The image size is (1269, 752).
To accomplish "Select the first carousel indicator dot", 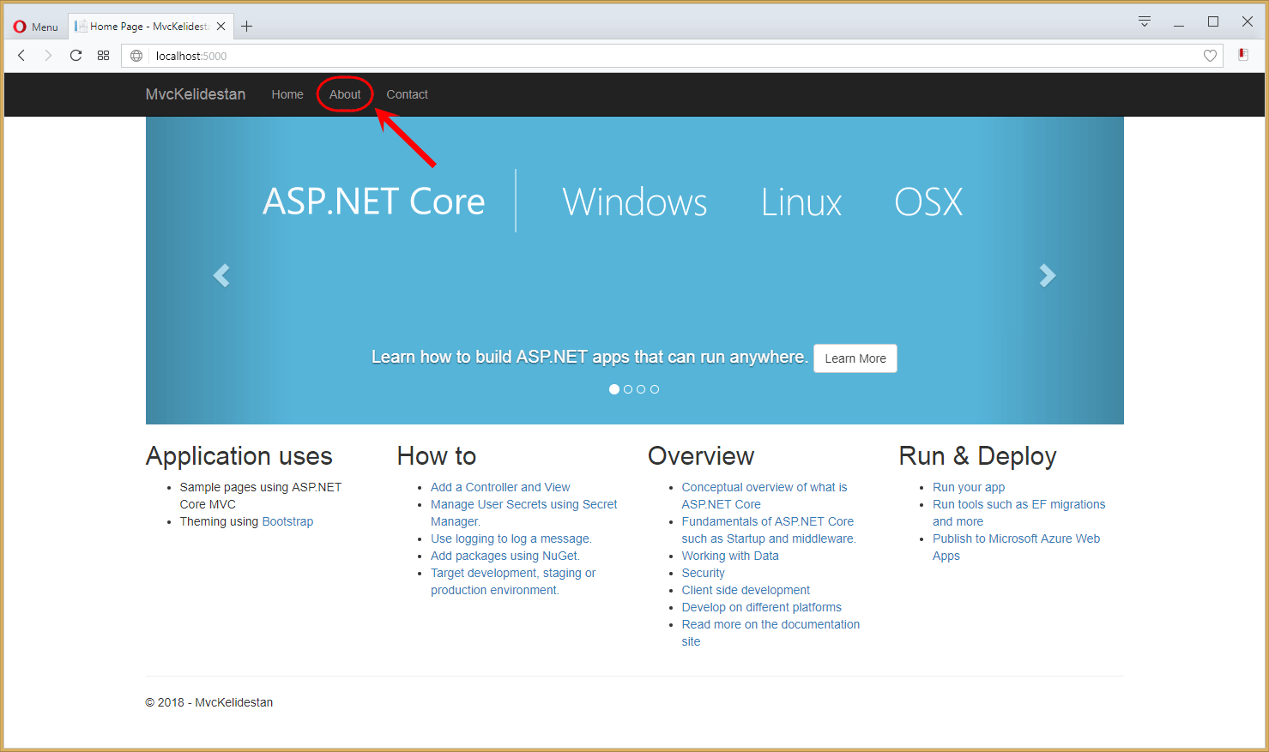I will [x=614, y=389].
